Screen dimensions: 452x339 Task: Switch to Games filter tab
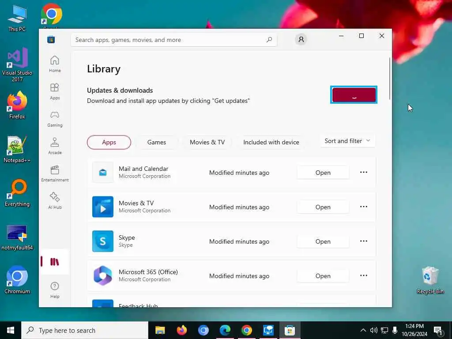coord(157,142)
